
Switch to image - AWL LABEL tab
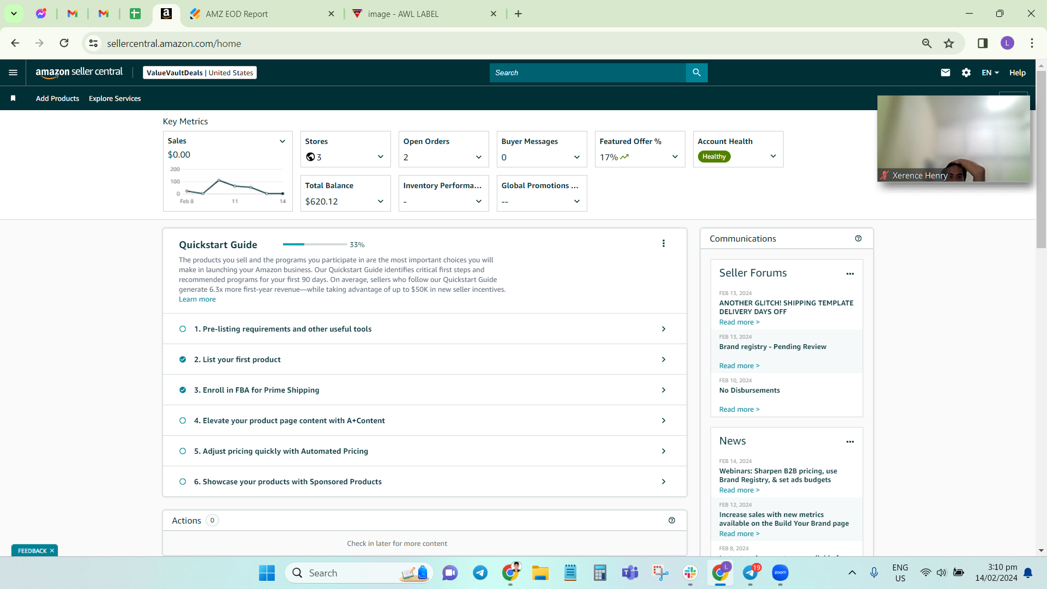pyautogui.click(x=424, y=14)
